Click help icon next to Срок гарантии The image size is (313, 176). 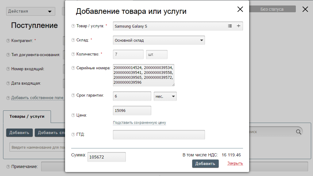tap(73, 95)
